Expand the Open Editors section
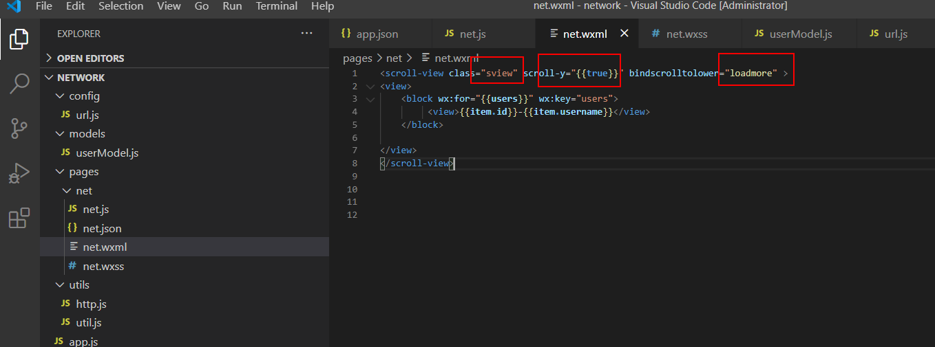935x347 pixels. pos(185,58)
